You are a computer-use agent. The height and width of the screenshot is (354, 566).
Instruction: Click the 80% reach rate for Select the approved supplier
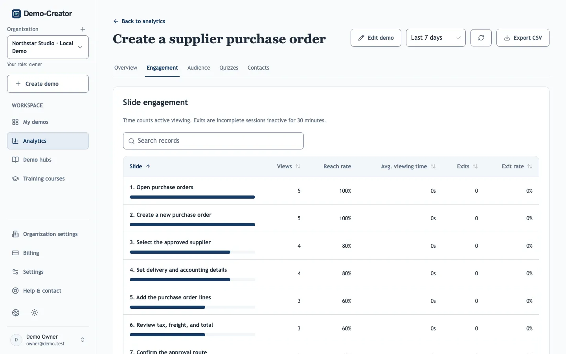click(x=347, y=246)
